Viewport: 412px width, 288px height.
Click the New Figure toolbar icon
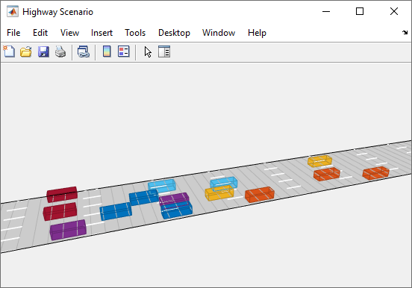point(9,51)
